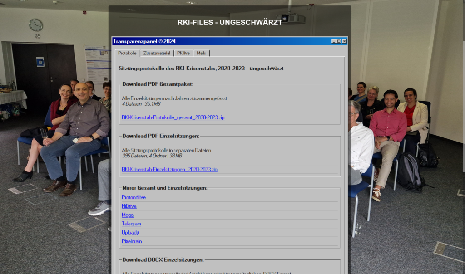Go to the Mails tab
465x274 pixels.
[x=201, y=54]
